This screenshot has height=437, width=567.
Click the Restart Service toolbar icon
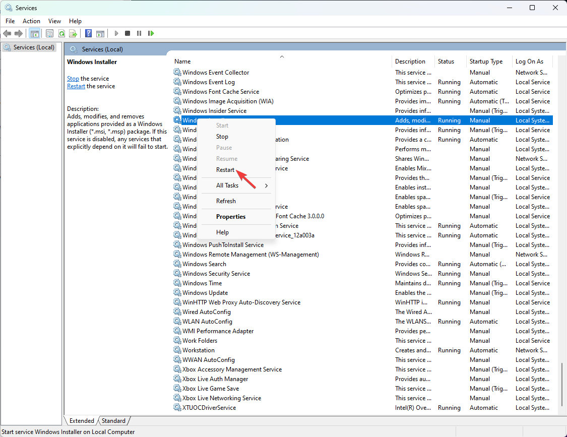point(151,33)
